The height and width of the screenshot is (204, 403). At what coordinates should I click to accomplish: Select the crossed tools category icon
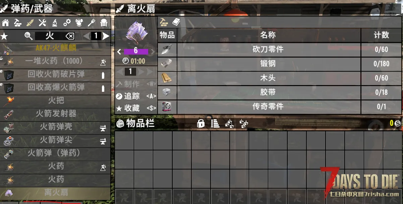pos(42,23)
